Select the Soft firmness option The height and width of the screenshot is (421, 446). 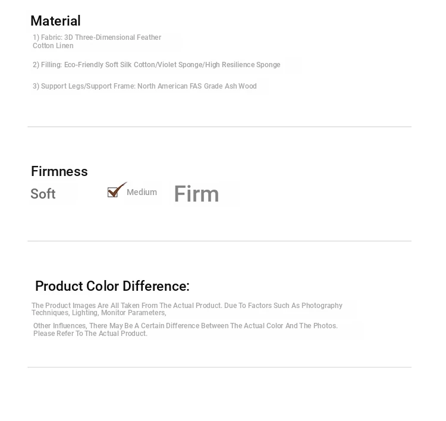point(43,194)
